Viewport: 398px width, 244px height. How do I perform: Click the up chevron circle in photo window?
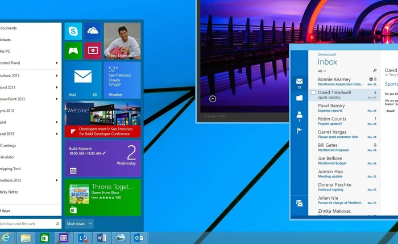pos(213,99)
